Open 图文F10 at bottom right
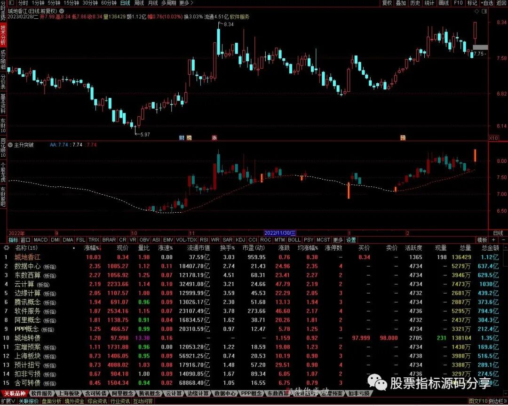 (x=478, y=401)
